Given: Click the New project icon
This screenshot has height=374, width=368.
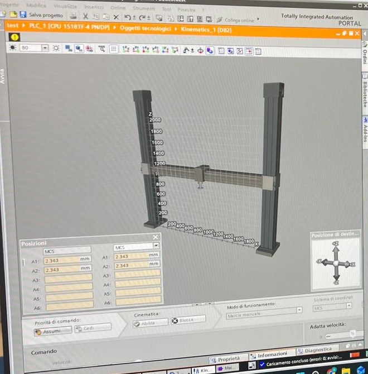Looking at the screenshot, I should 3,14.
